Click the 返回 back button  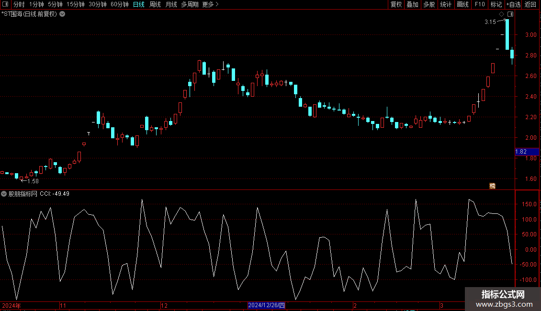(x=530, y=4)
